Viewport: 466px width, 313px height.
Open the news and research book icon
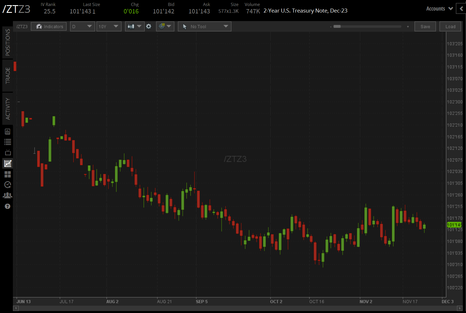tap(8, 132)
